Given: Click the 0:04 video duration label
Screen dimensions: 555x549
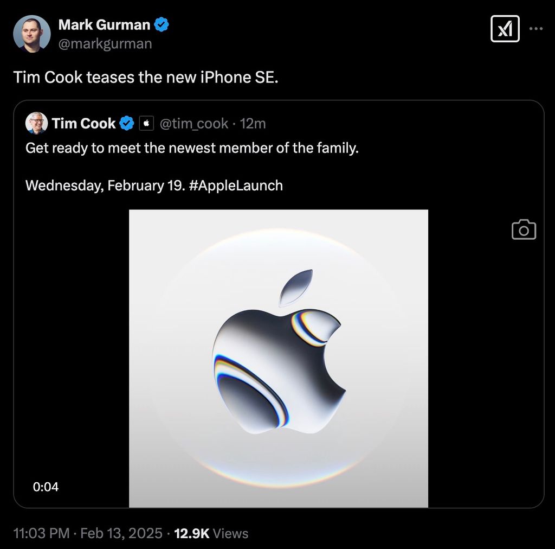Looking at the screenshot, I should [46, 487].
